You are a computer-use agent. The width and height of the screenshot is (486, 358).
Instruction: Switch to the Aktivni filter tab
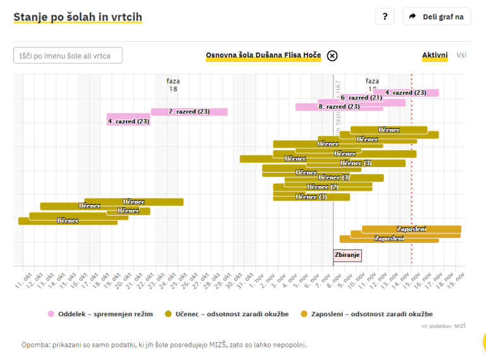(435, 55)
